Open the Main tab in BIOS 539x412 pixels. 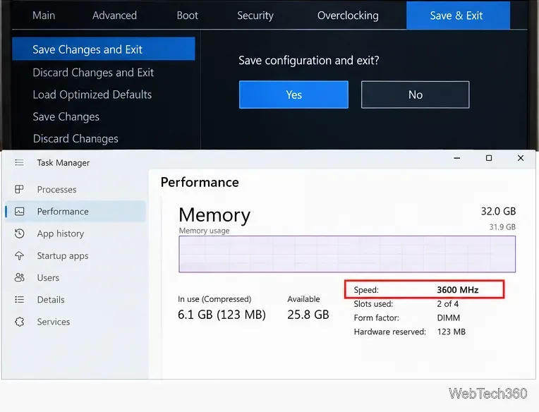pyautogui.click(x=44, y=16)
